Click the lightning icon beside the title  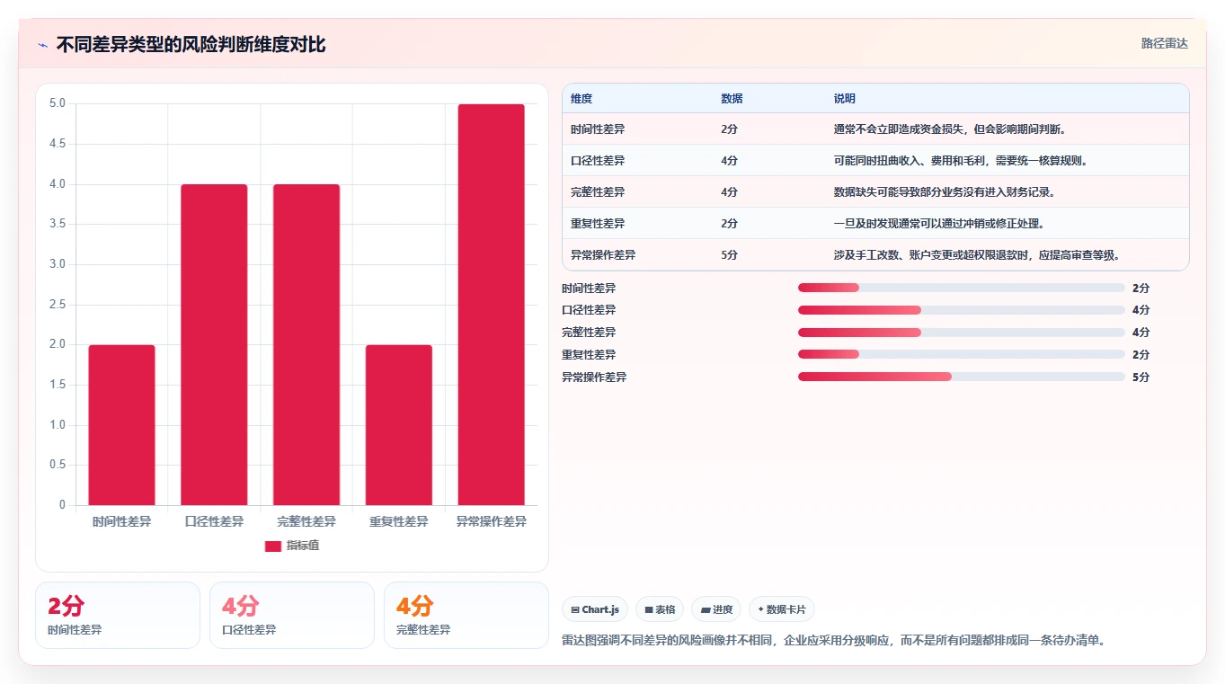tap(43, 45)
